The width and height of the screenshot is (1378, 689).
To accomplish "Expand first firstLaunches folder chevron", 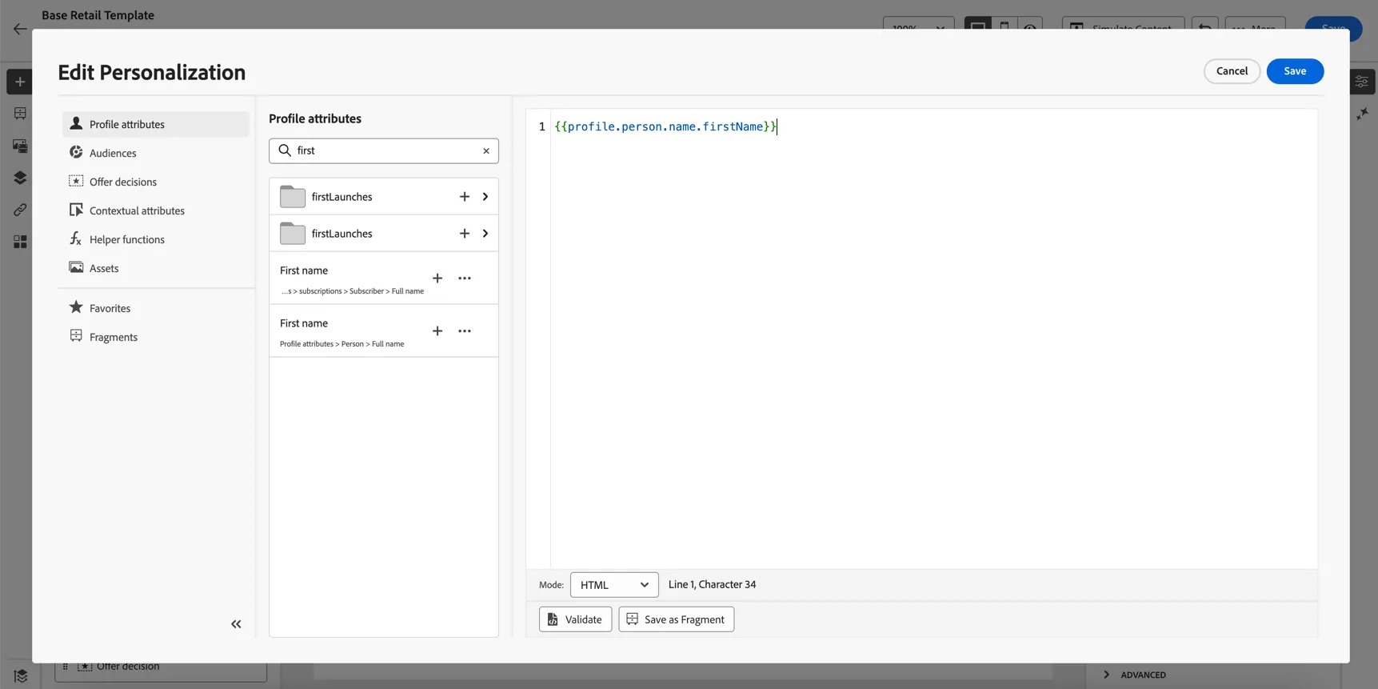I will click(485, 197).
